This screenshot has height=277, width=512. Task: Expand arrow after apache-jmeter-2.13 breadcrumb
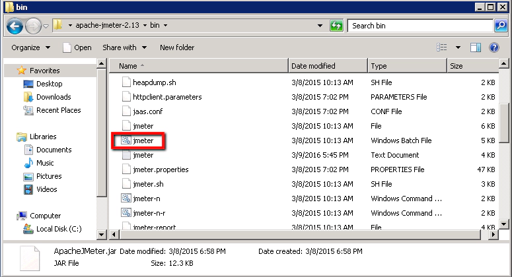pos(145,26)
